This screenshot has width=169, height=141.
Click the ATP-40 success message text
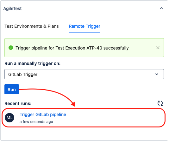tap(72, 48)
